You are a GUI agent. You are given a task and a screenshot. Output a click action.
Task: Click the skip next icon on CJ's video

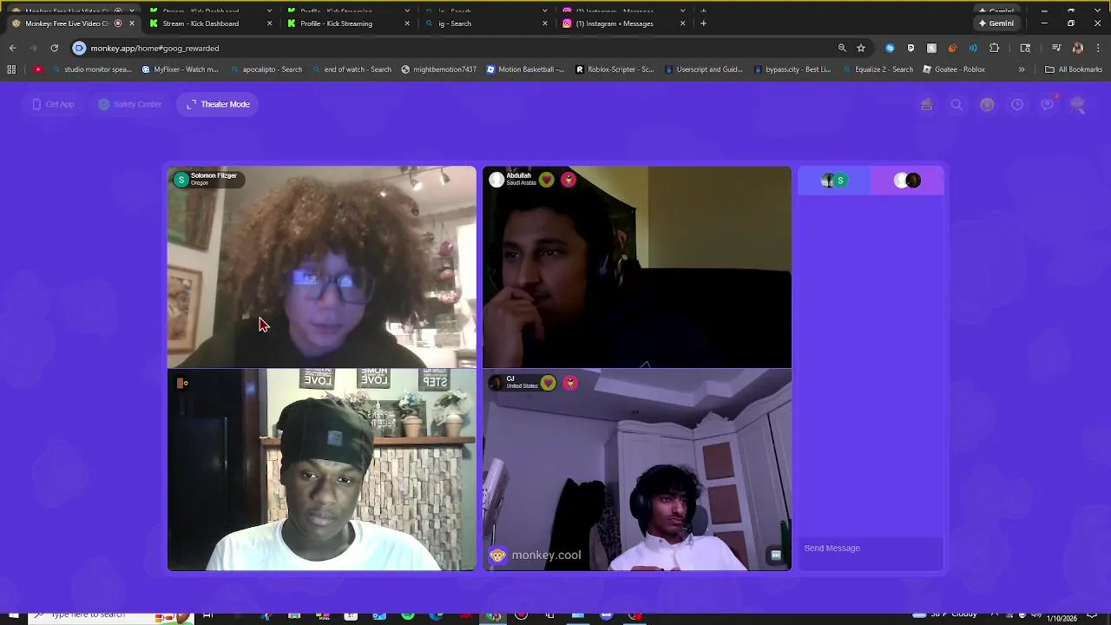(x=776, y=556)
